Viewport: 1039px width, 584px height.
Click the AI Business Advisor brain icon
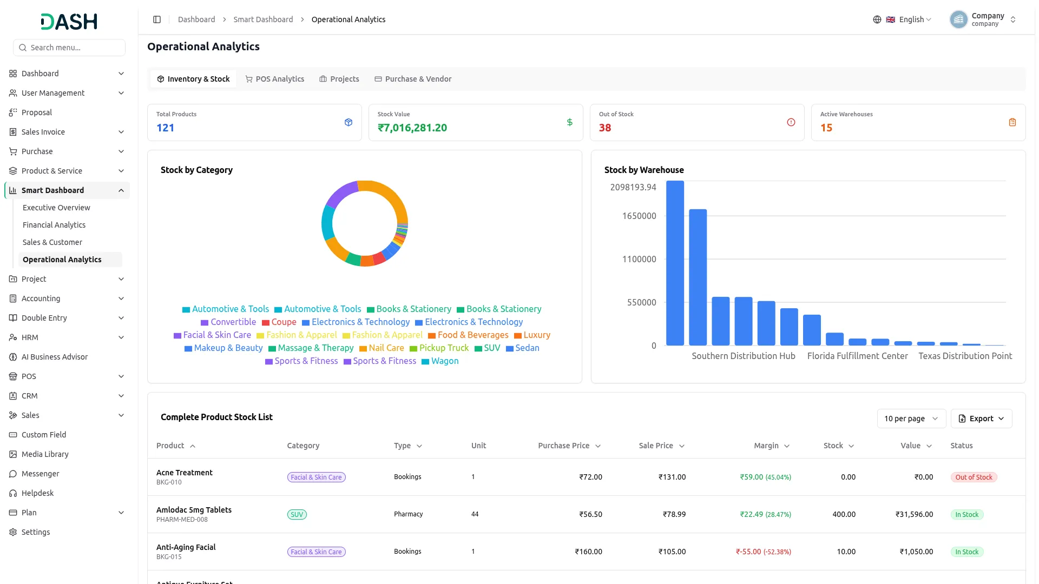(x=13, y=357)
